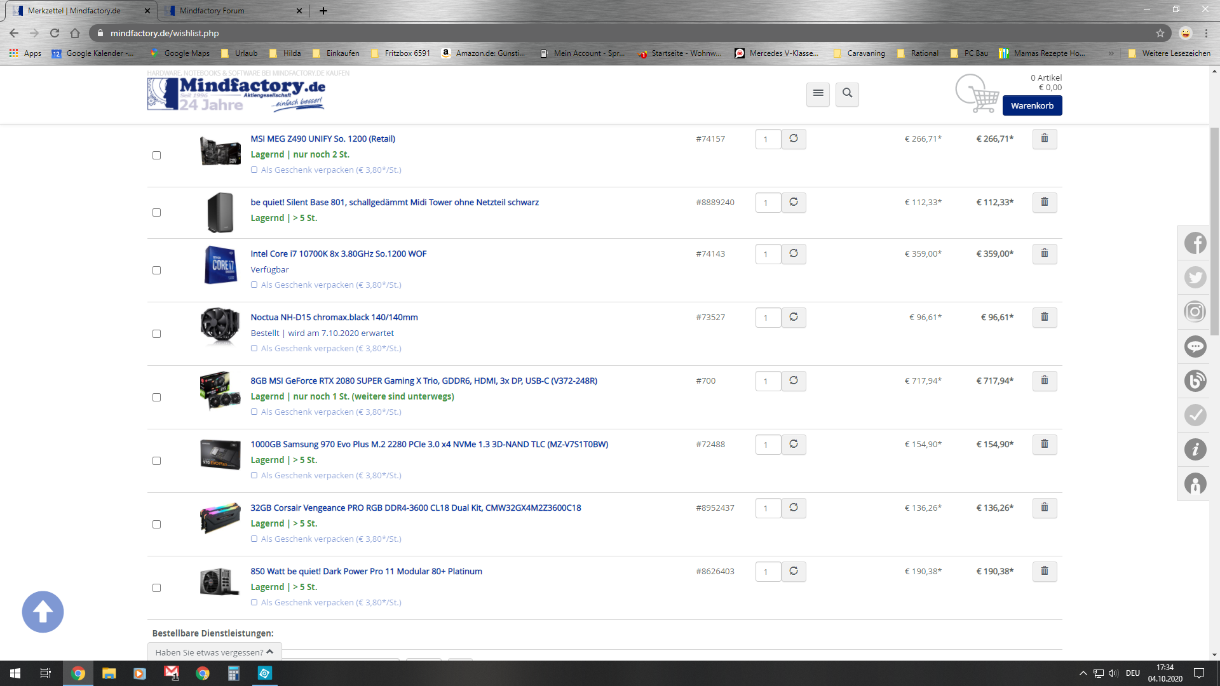Image resolution: width=1220 pixels, height=686 pixels.
Task: Click the search magnifier icon
Action: [847, 94]
